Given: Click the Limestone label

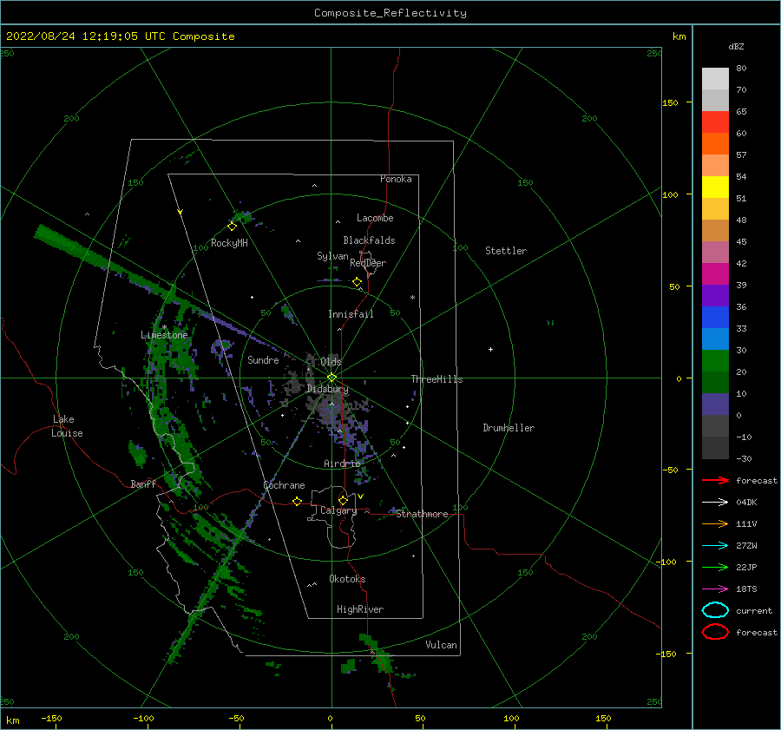Looking at the screenshot, I should (x=164, y=335).
